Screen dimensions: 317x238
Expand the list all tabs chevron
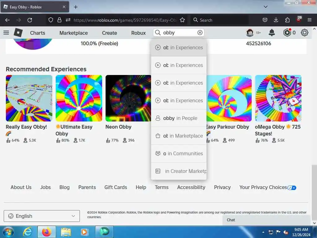[x=266, y=7]
